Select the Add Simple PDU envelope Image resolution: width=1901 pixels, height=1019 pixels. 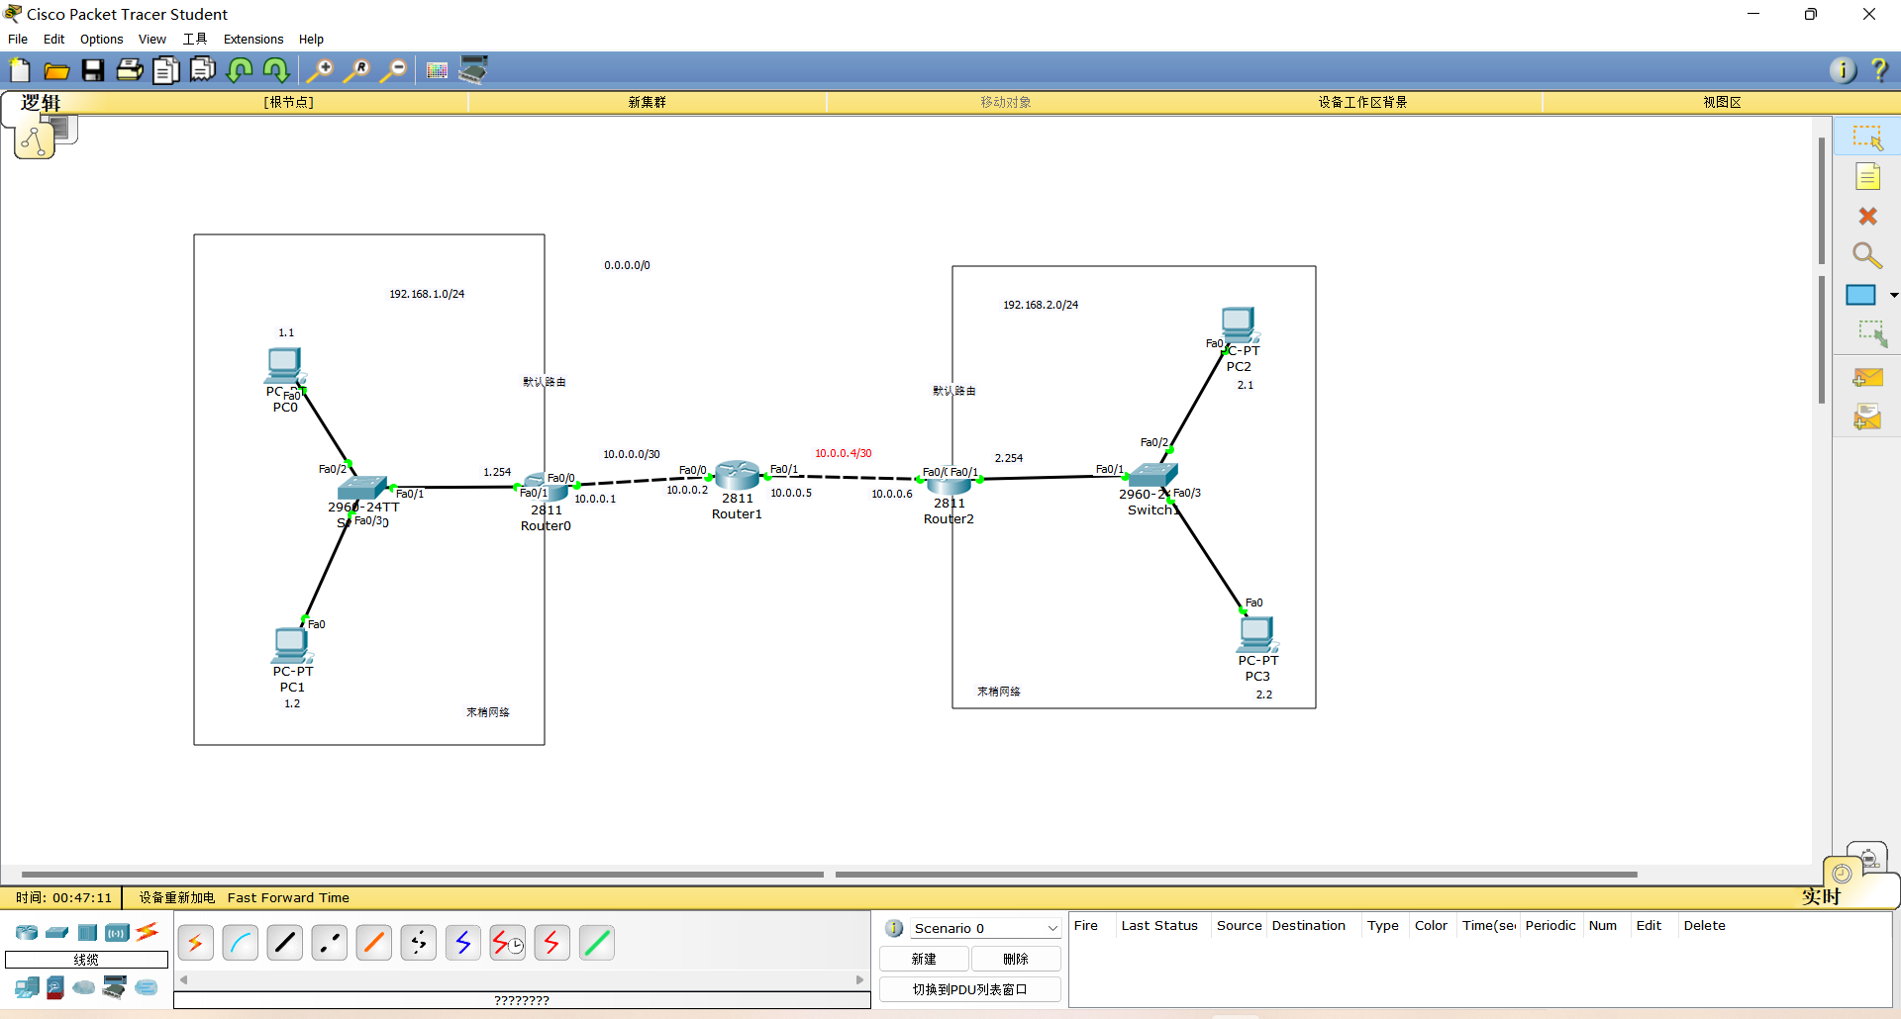tap(1867, 378)
